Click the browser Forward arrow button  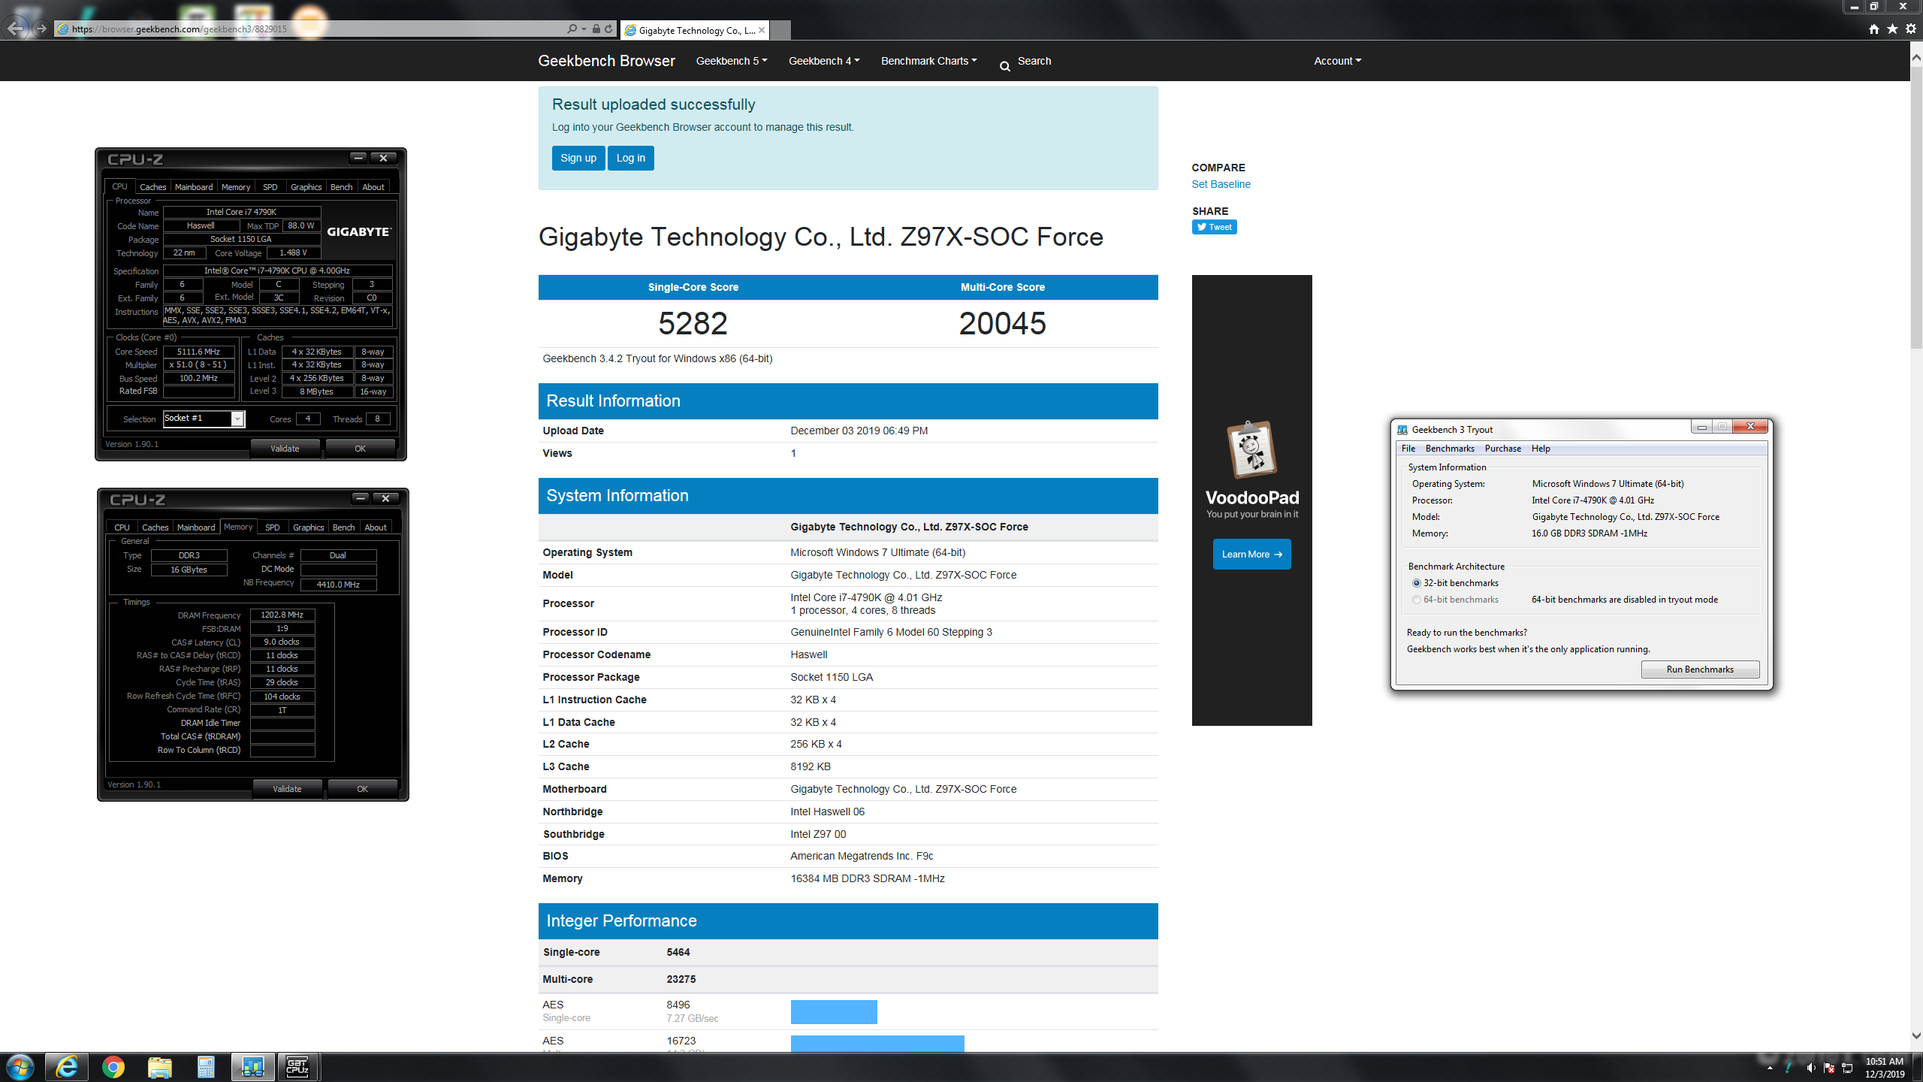click(x=41, y=29)
